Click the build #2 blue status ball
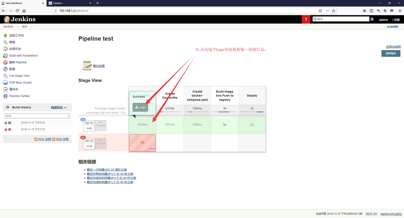Image resolution: width=404 pixels, height=218 pixels. pos(6,123)
